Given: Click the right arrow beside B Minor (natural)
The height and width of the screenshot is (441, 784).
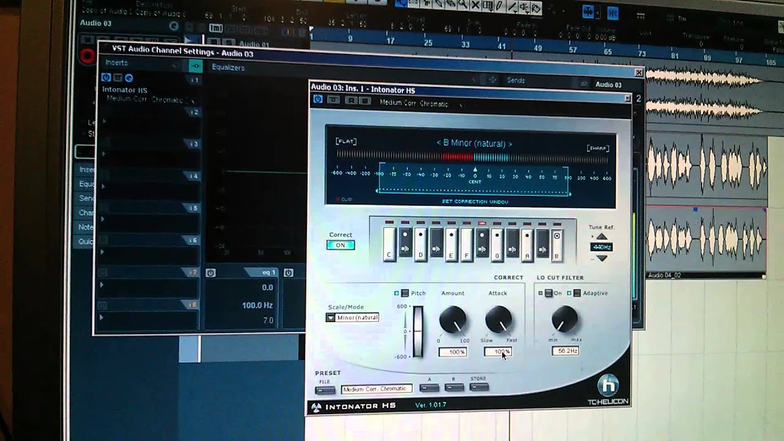Looking at the screenshot, I should tap(510, 143).
